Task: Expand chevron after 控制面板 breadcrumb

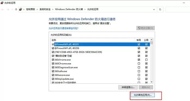Action: (x=37, y=9)
